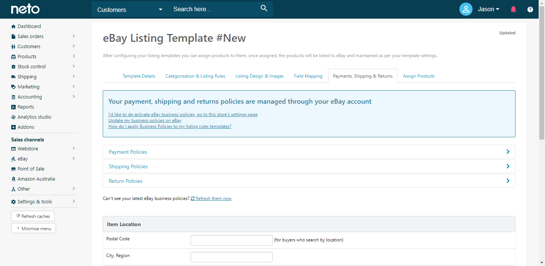Click the Analytics studio icon
Screen dimensions: 545x266
[13, 117]
